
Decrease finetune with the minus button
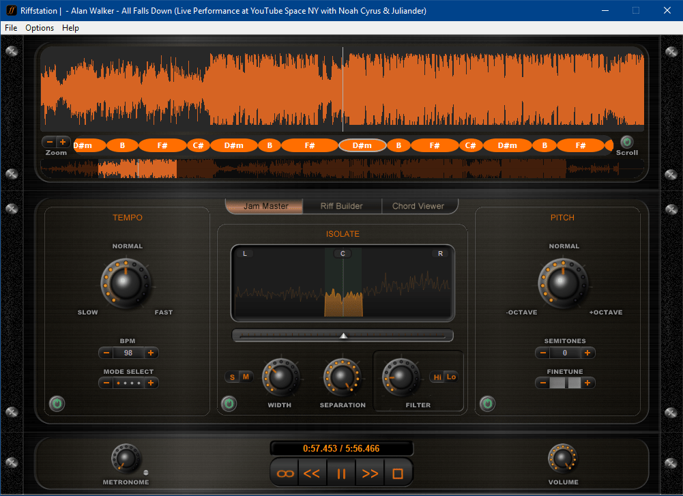[x=542, y=383]
